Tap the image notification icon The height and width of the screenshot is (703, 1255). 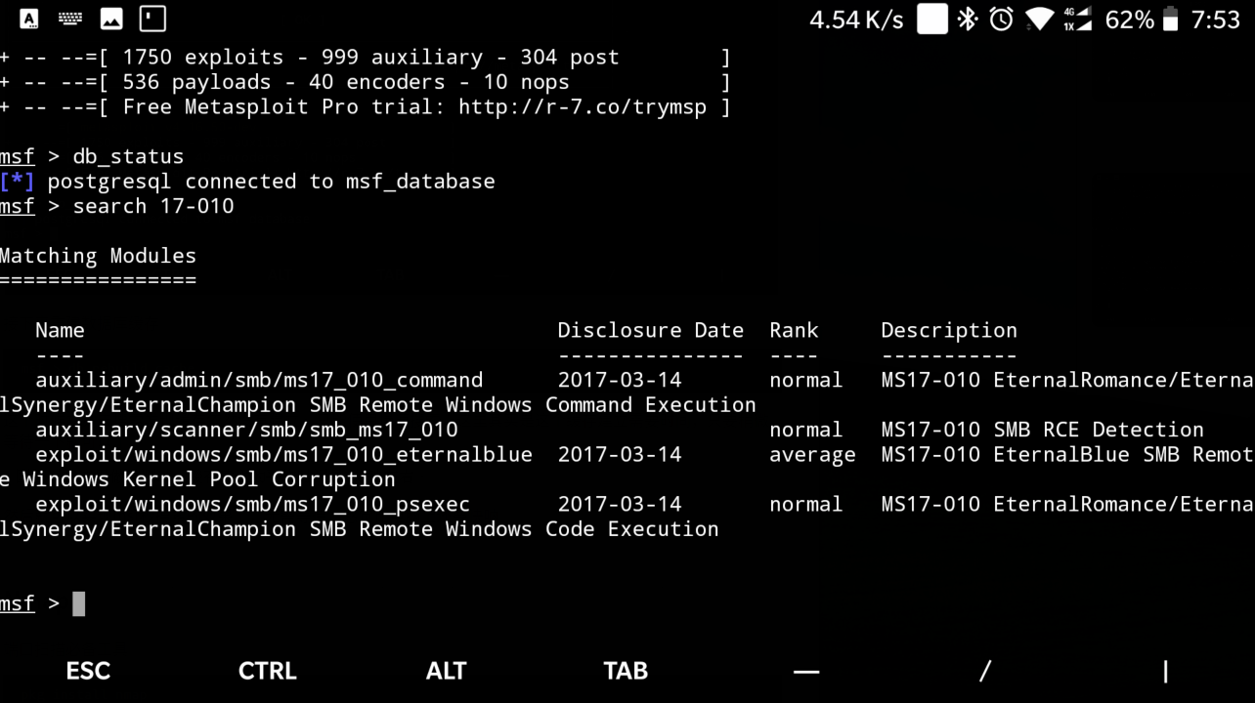point(111,19)
